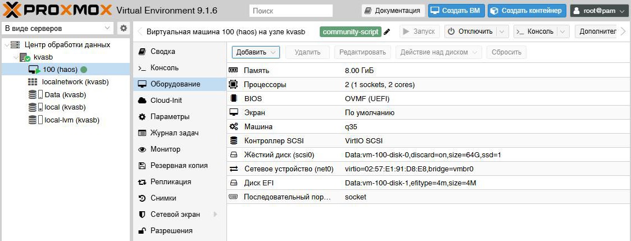631x241 pixels.
Task: Open Разрешения permissions tab
Action: coord(179,230)
